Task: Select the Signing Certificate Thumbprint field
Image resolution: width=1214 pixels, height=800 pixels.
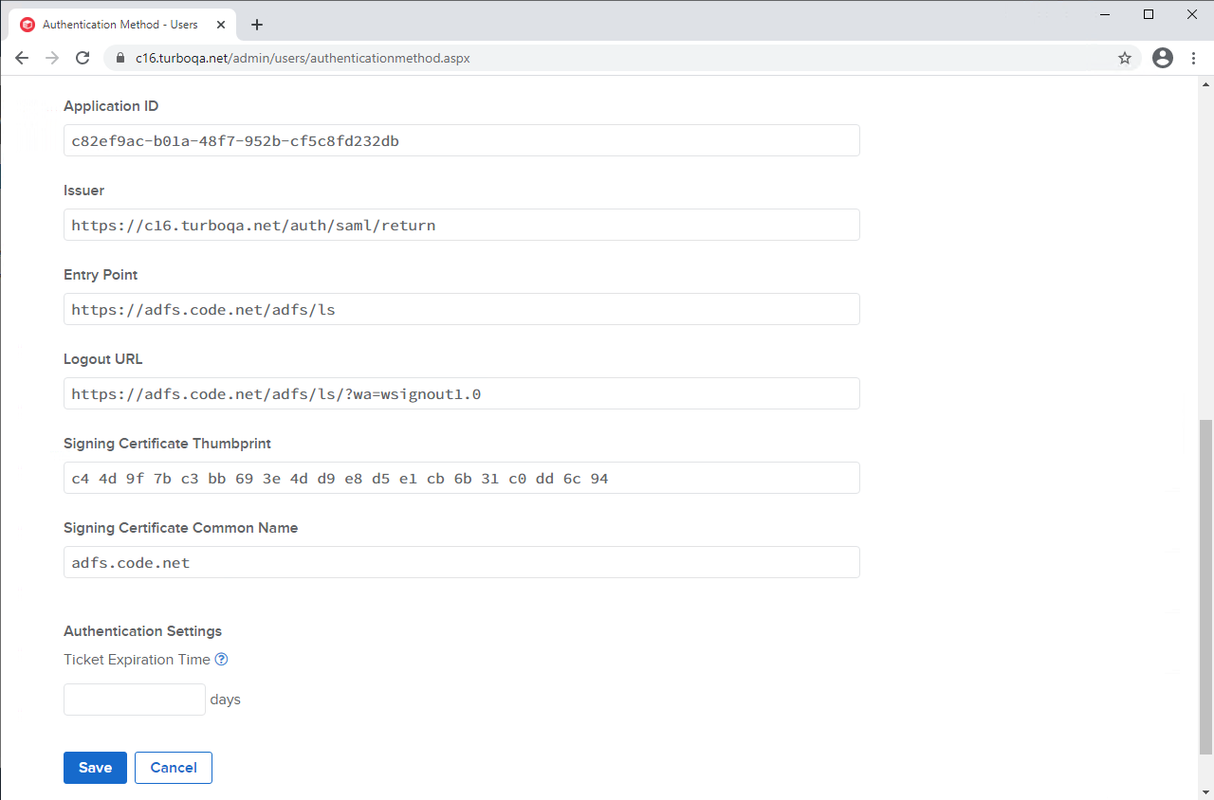Action: tap(461, 478)
